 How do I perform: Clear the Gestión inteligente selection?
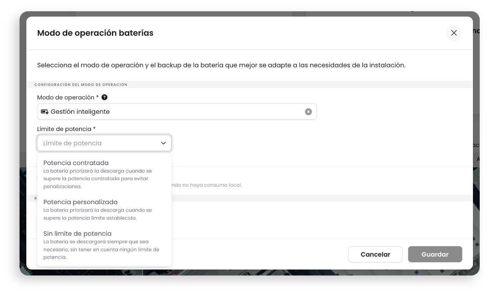[x=308, y=112]
